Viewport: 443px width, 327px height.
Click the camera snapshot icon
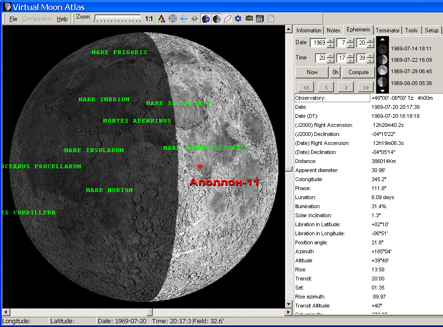(249, 19)
